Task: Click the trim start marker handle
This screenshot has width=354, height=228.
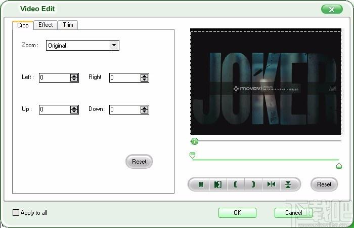Action: tap(192, 156)
